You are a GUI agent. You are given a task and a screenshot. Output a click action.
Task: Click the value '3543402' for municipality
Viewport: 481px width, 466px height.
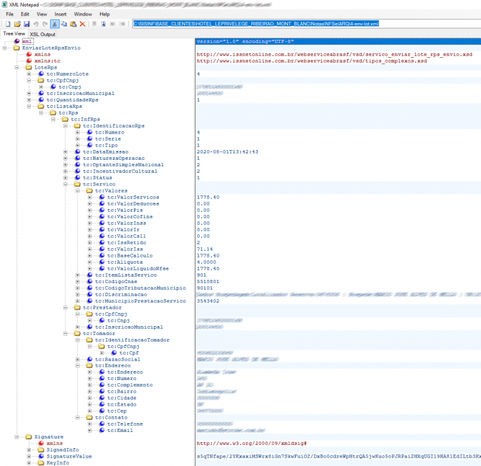coord(208,301)
